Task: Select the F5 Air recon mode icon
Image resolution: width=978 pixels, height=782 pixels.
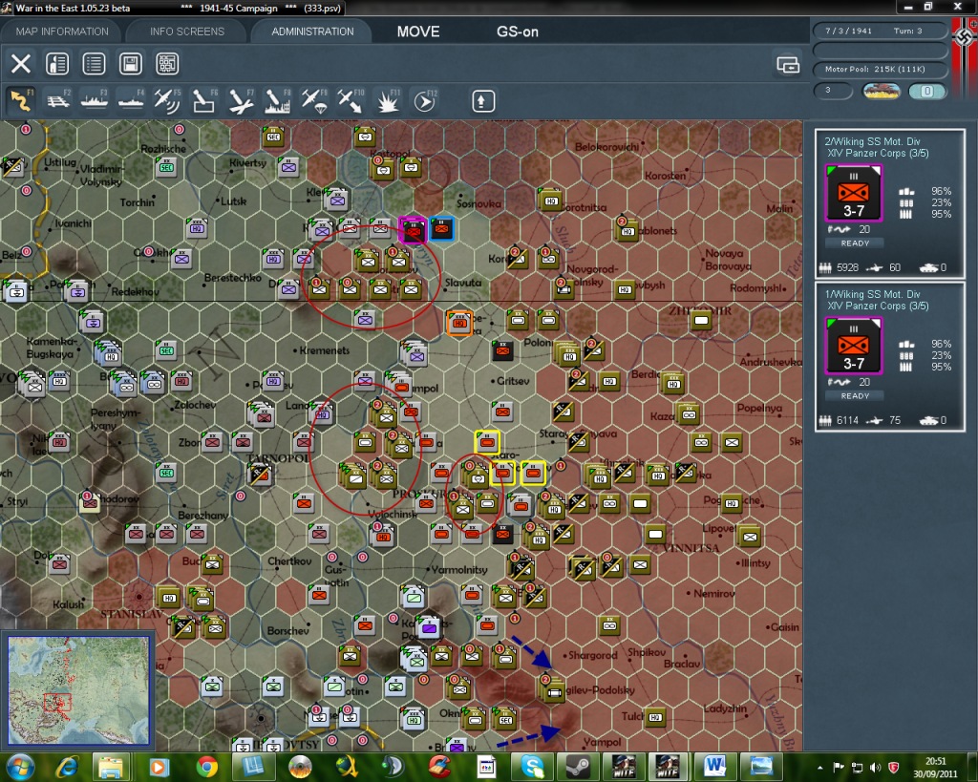Action: click(x=167, y=101)
